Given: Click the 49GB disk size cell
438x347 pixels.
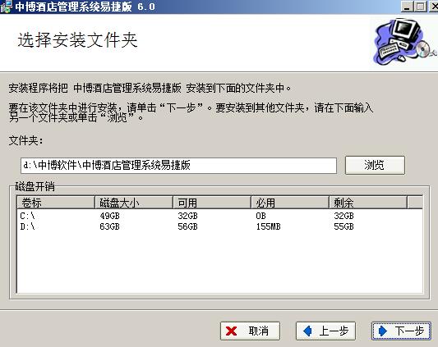Looking at the screenshot, I should click(109, 216).
